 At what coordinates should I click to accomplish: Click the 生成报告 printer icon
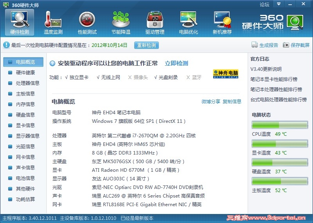255,45
